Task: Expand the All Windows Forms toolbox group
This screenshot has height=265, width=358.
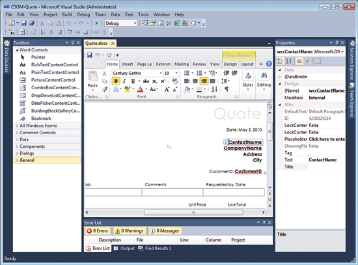Action: click(x=17, y=126)
